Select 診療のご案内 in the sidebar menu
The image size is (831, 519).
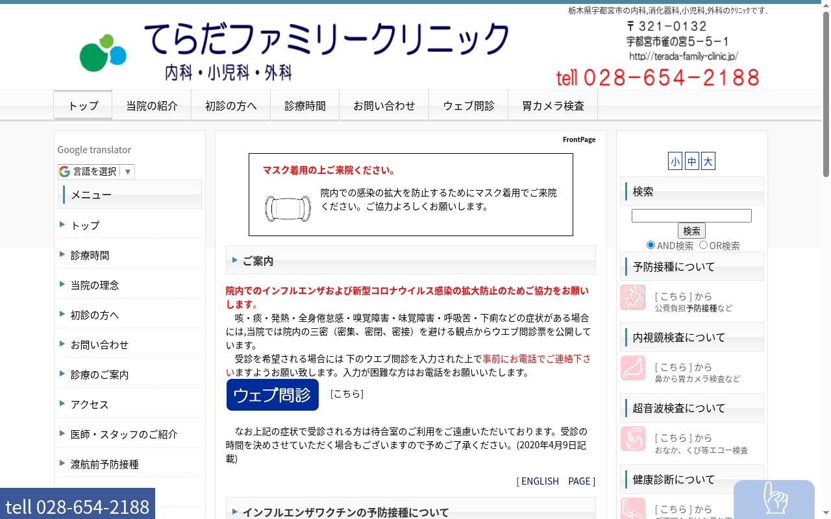click(x=100, y=374)
